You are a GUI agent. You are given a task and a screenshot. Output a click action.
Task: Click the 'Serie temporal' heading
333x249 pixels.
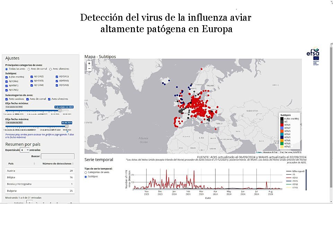99,160
